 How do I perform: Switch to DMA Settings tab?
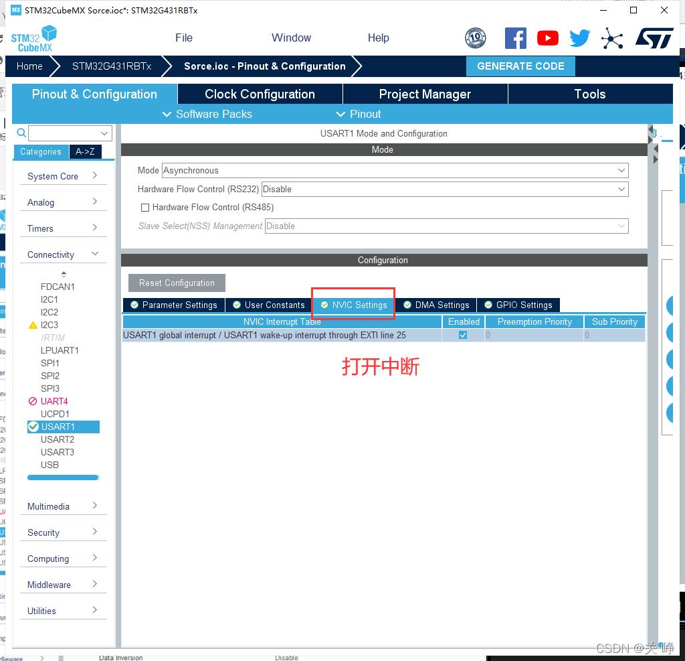[436, 305]
